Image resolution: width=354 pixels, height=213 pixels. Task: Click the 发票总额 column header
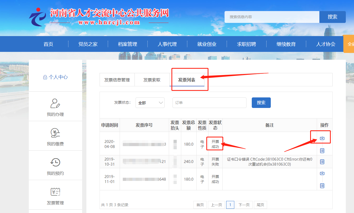pos(189,125)
